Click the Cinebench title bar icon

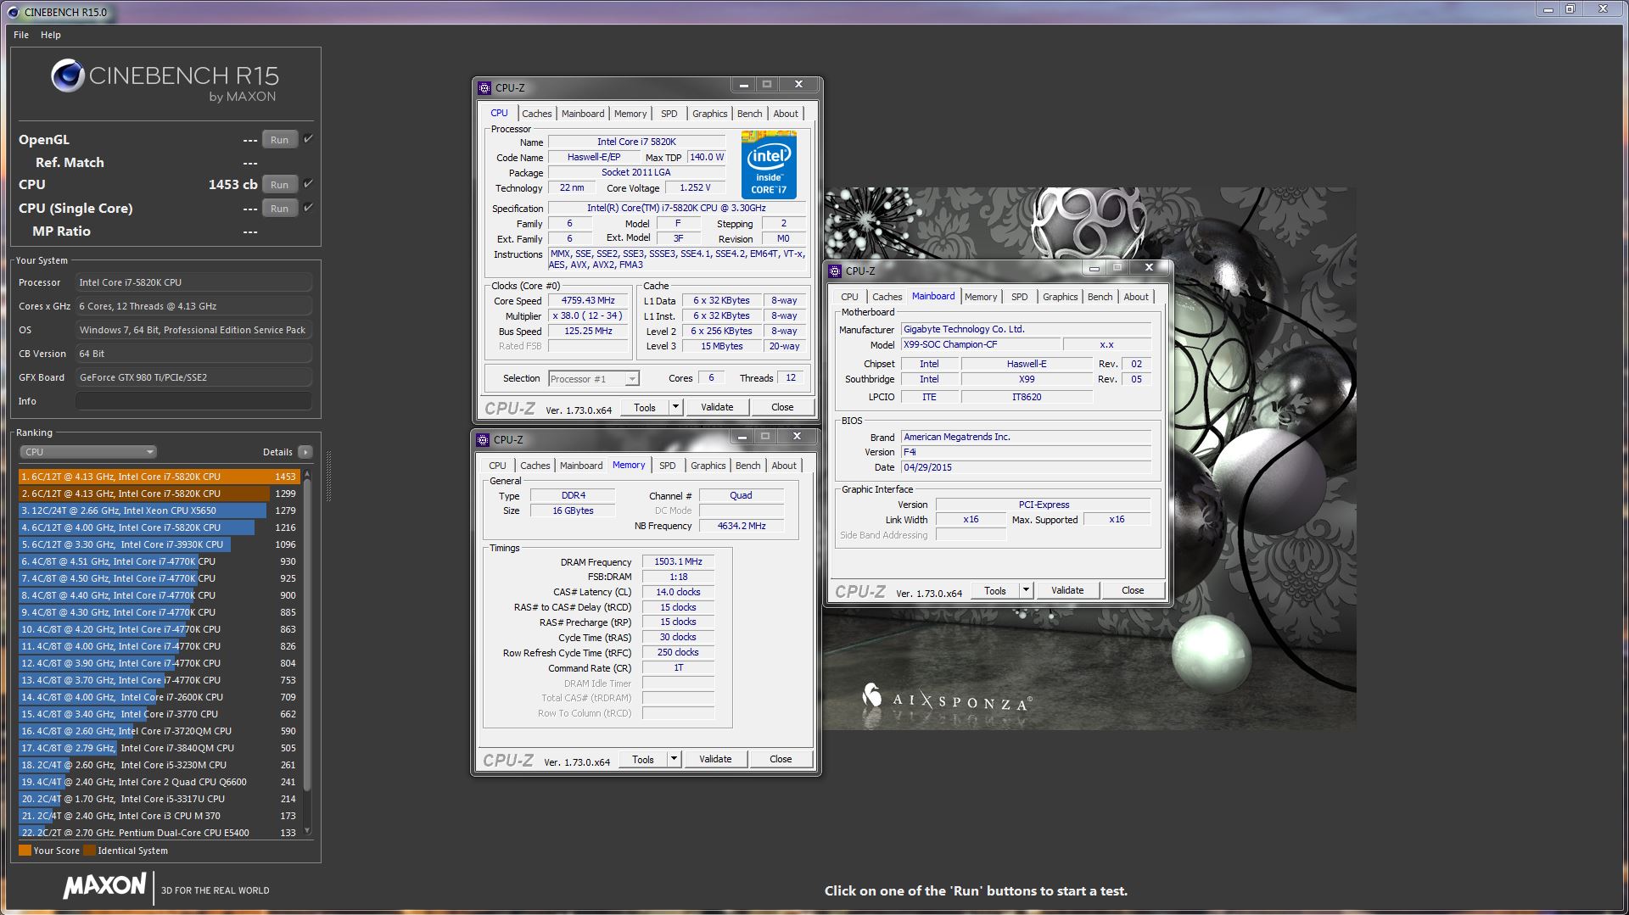[12, 12]
